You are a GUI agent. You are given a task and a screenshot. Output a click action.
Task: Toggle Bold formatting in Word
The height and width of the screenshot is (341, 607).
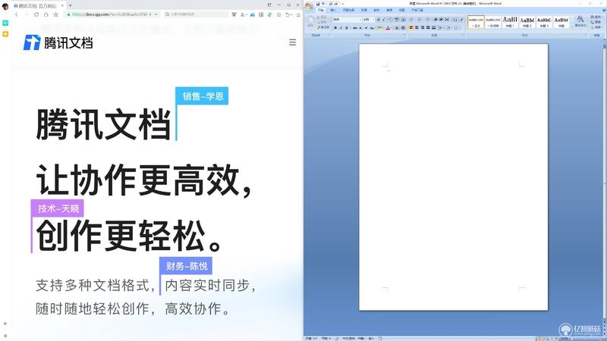[335, 28]
